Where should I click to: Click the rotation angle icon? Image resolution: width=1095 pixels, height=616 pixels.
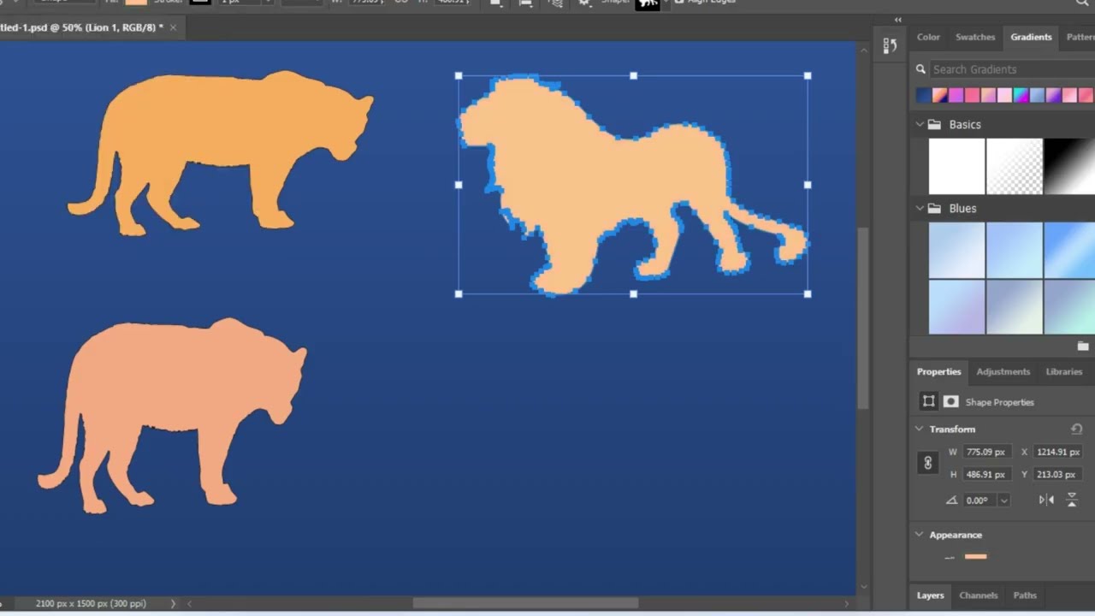click(x=951, y=500)
